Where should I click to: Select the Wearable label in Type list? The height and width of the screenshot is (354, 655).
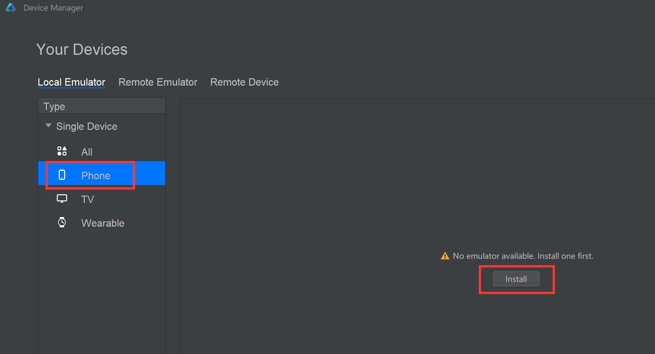[103, 223]
